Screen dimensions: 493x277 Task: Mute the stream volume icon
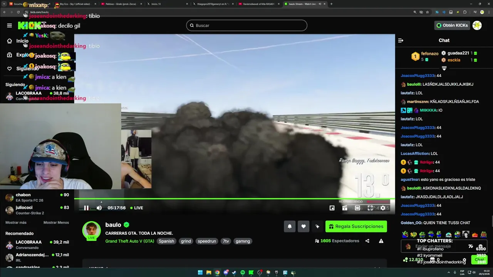99,208
